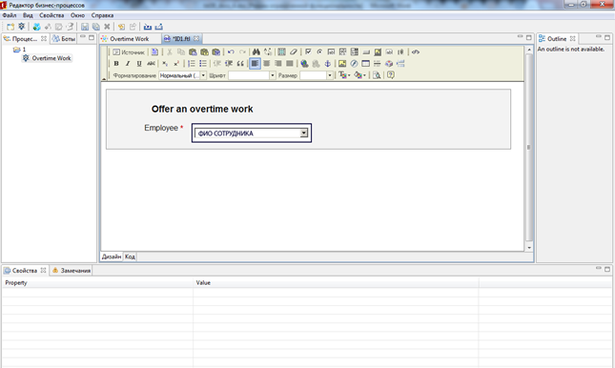Select justify text alignment

tap(290, 63)
